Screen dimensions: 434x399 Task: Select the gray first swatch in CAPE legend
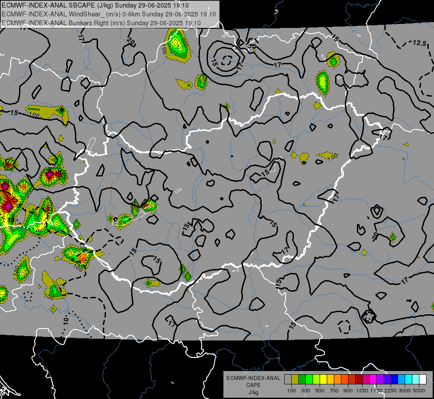click(288, 379)
